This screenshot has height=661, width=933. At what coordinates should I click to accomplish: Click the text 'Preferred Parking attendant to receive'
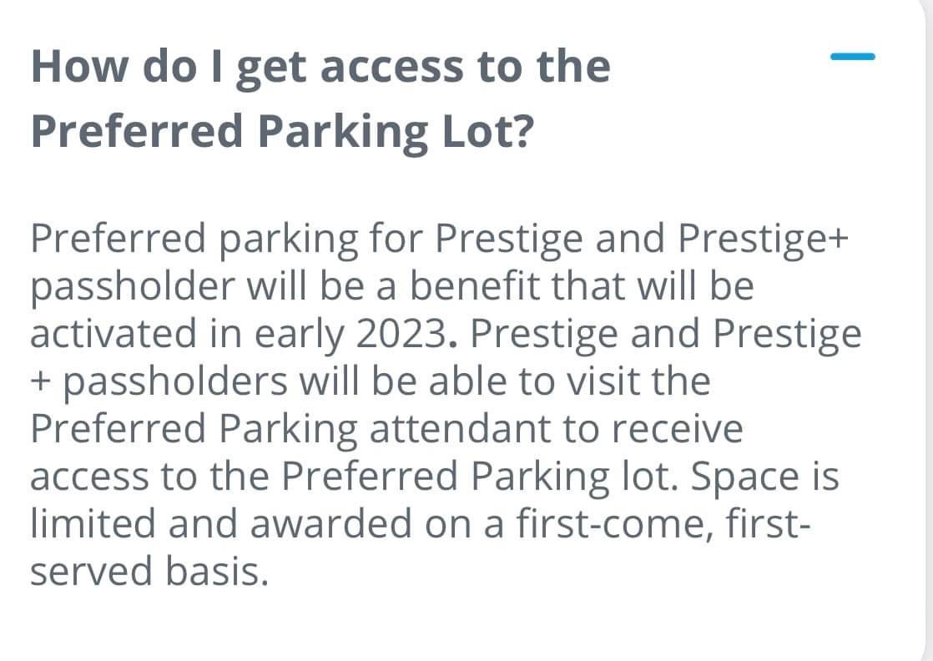(386, 430)
